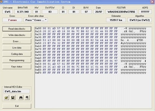The height and width of the screenshot is (111, 155).
Task: Click the binoculars find icon
Action: [21, 97]
